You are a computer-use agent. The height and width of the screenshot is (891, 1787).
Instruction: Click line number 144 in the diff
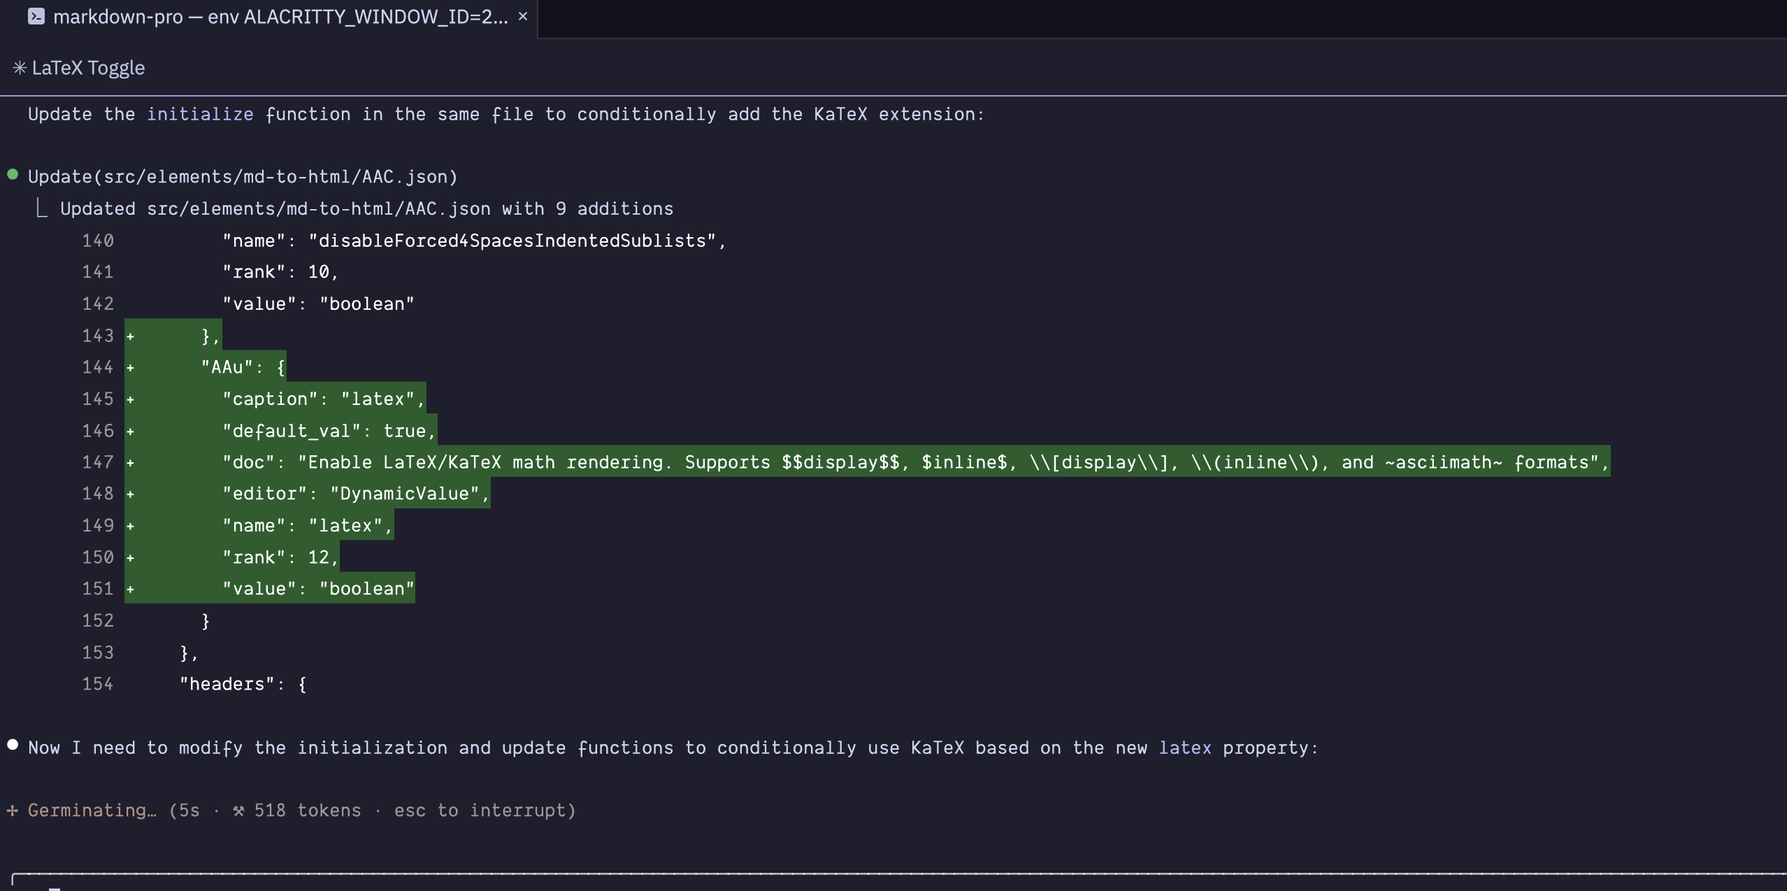pyautogui.click(x=97, y=367)
